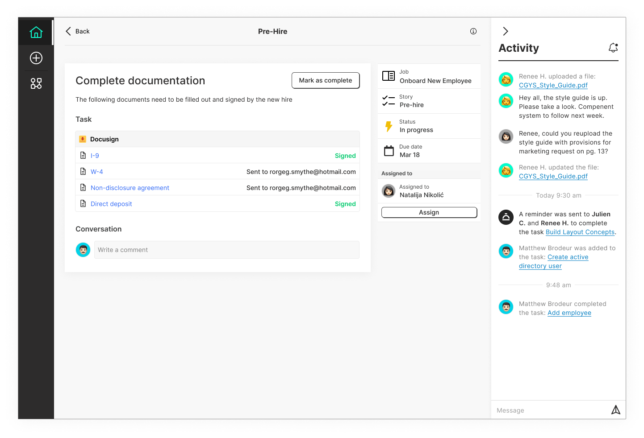Click the Onboard New Employee job row
644x438 pixels.
coord(429,76)
